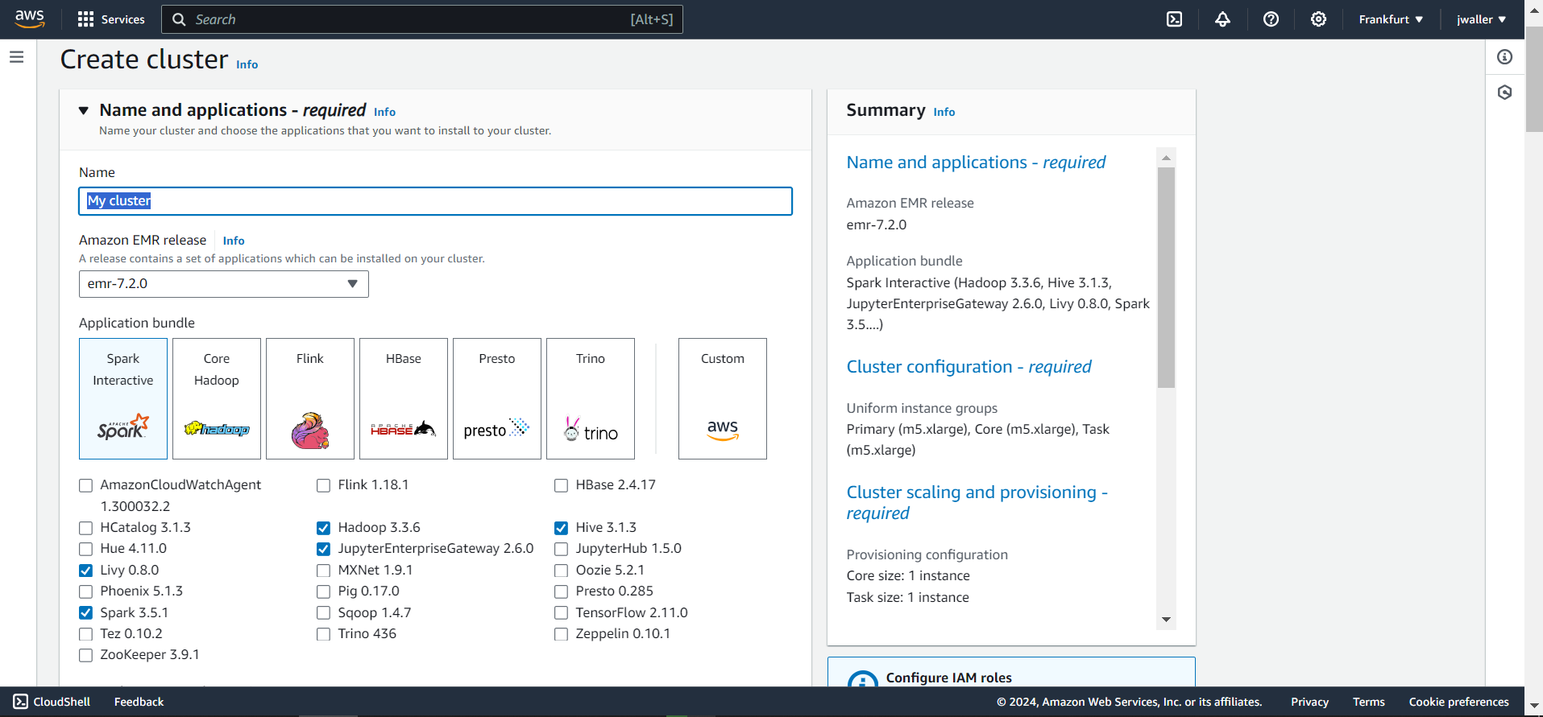The width and height of the screenshot is (1543, 717).
Task: Check the JupyterHub 1.5.0 box
Action: (561, 549)
